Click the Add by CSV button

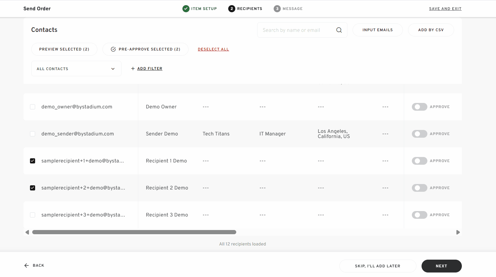431,30
